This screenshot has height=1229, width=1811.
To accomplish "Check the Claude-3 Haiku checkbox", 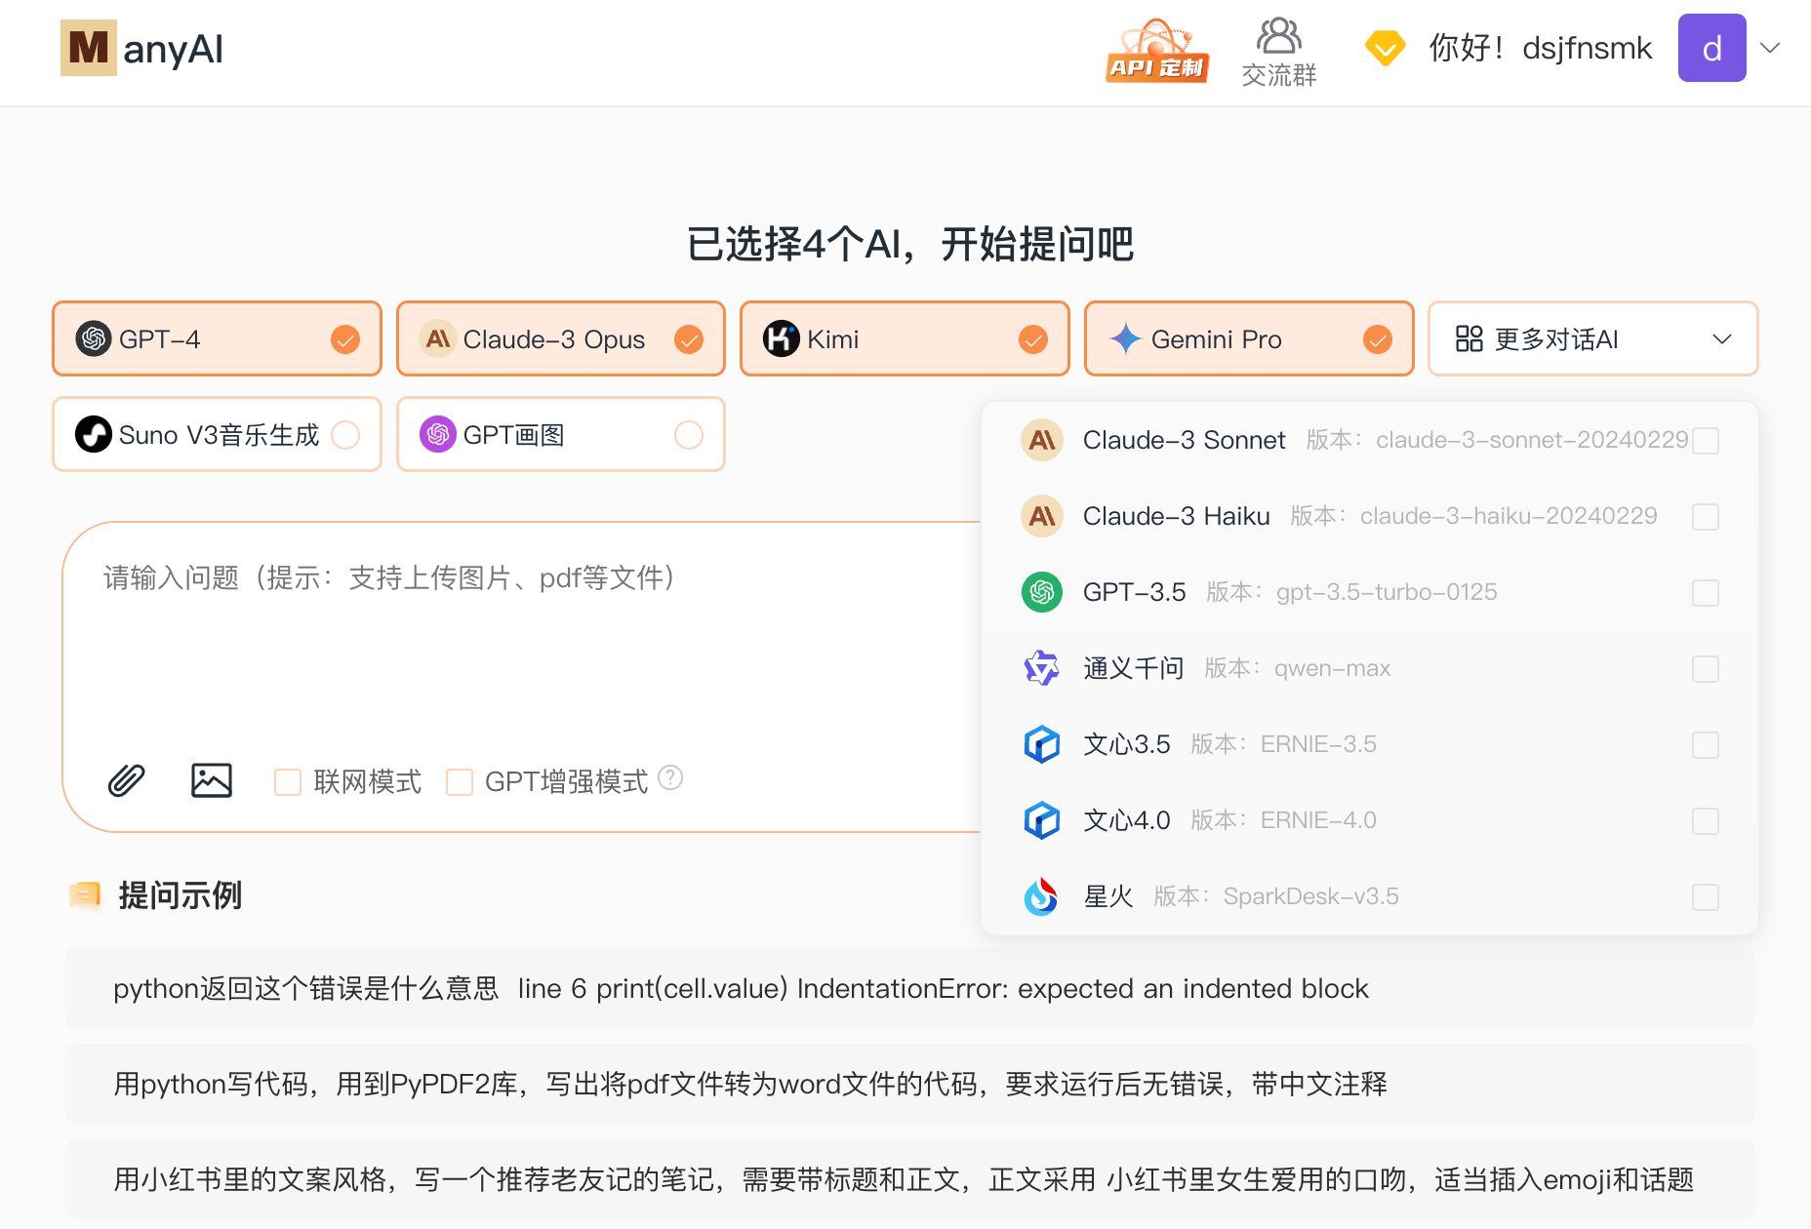I will click(1706, 517).
